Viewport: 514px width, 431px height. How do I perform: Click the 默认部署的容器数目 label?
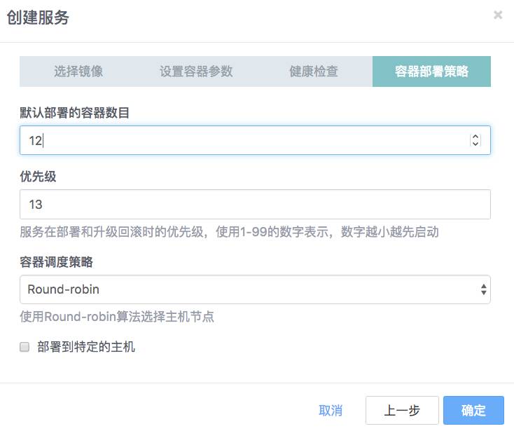tap(74, 113)
